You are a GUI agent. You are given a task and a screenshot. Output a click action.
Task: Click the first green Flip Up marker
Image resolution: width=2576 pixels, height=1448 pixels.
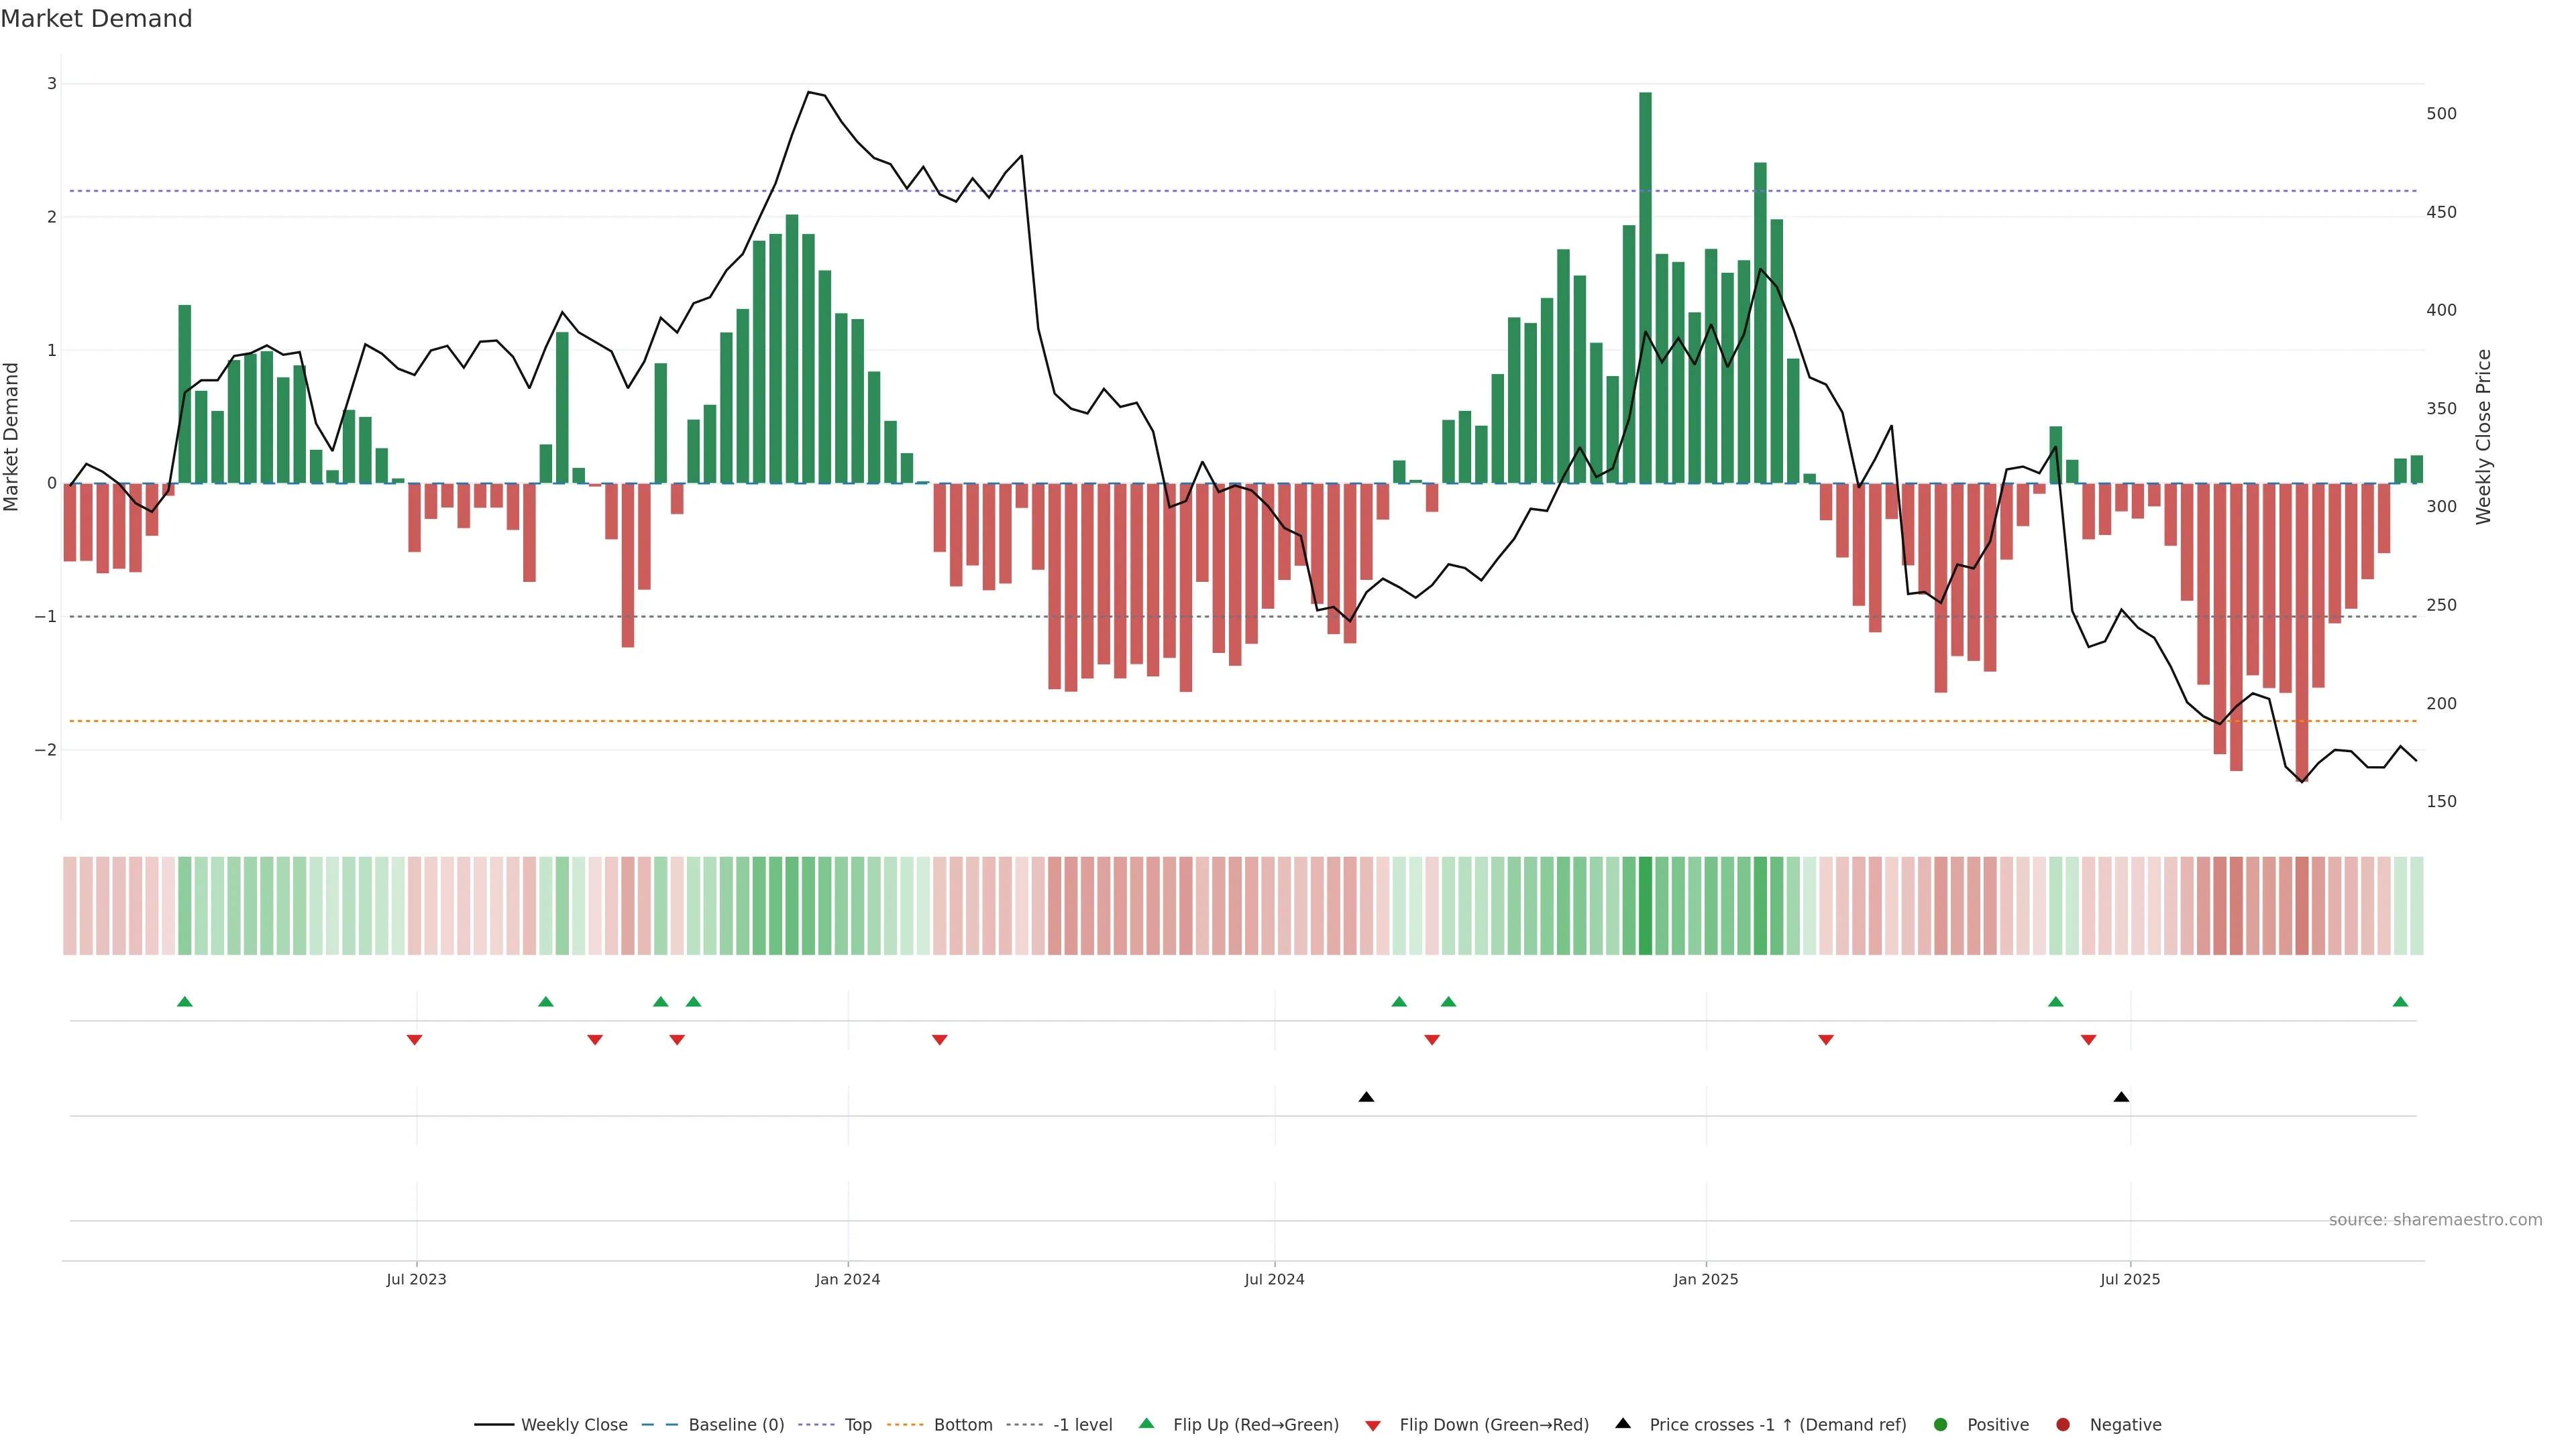click(x=185, y=1002)
